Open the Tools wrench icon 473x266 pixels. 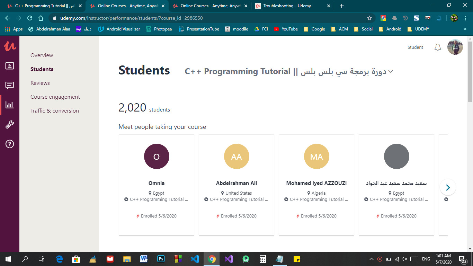9,124
